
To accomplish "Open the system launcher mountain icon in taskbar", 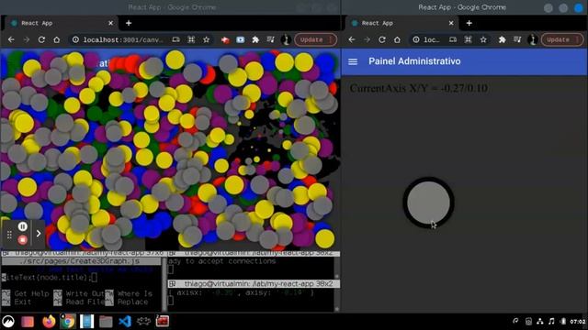I will point(8,322).
